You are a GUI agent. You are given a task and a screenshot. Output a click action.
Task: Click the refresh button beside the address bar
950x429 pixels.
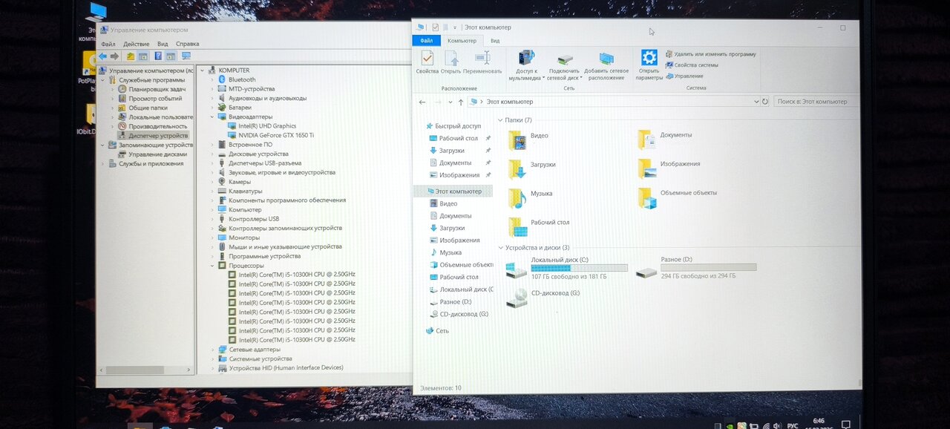point(764,102)
